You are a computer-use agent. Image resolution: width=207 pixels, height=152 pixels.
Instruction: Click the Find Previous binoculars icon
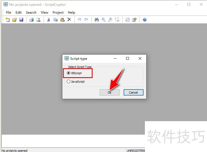(x=110, y=20)
